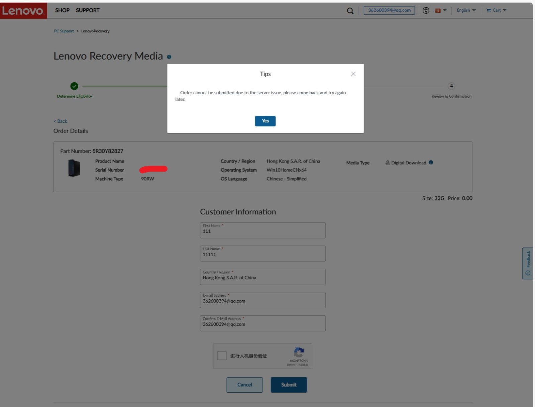Click the reCAPTCHA logo
Image resolution: width=535 pixels, height=407 pixels.
pos(299,352)
